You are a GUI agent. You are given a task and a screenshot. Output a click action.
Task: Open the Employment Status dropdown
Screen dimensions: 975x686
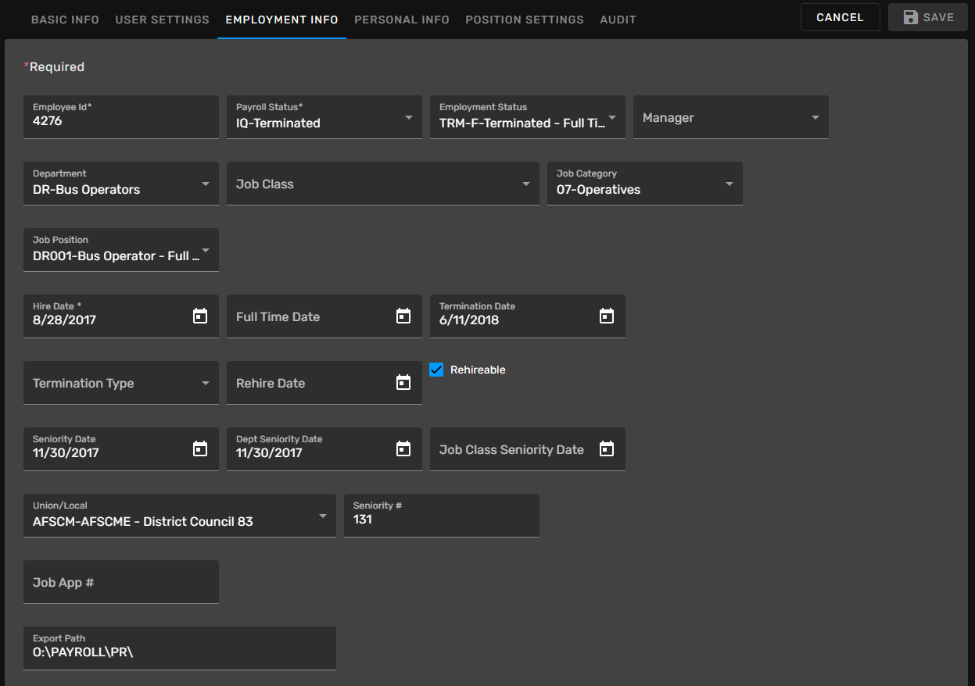pyautogui.click(x=611, y=118)
